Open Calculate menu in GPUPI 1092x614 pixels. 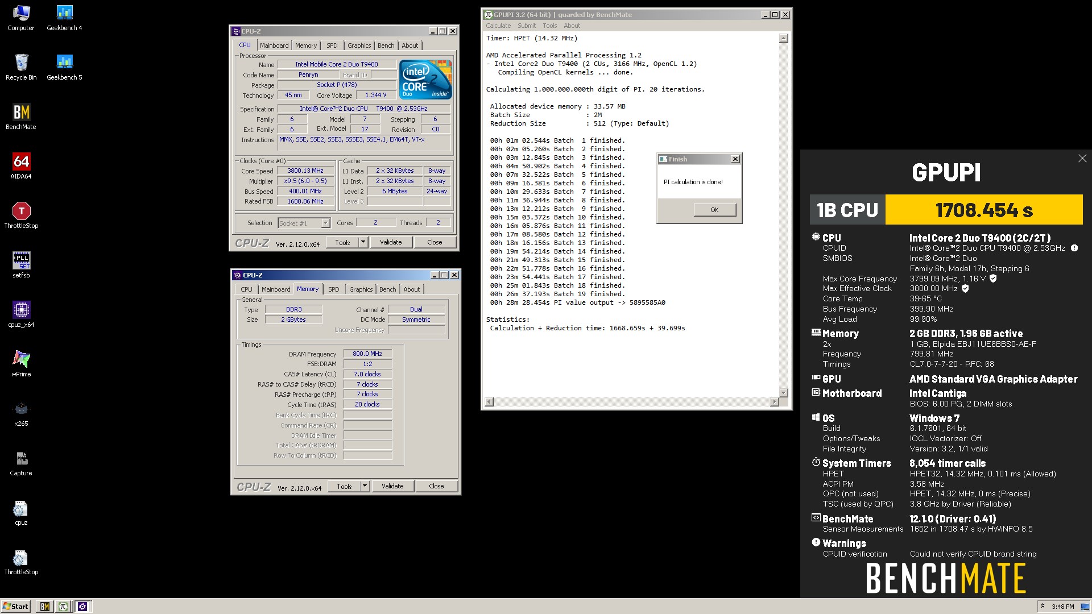point(498,26)
